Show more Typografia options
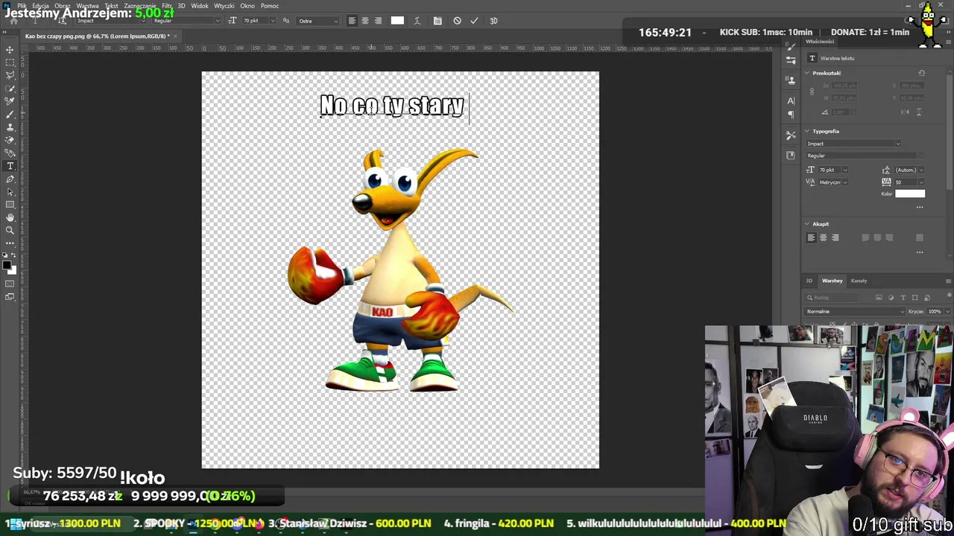 pos(920,207)
